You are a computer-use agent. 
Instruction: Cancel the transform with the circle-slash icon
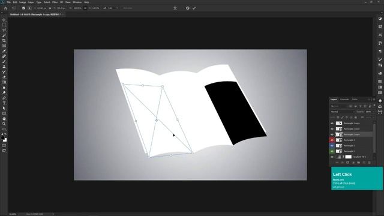(188, 8)
